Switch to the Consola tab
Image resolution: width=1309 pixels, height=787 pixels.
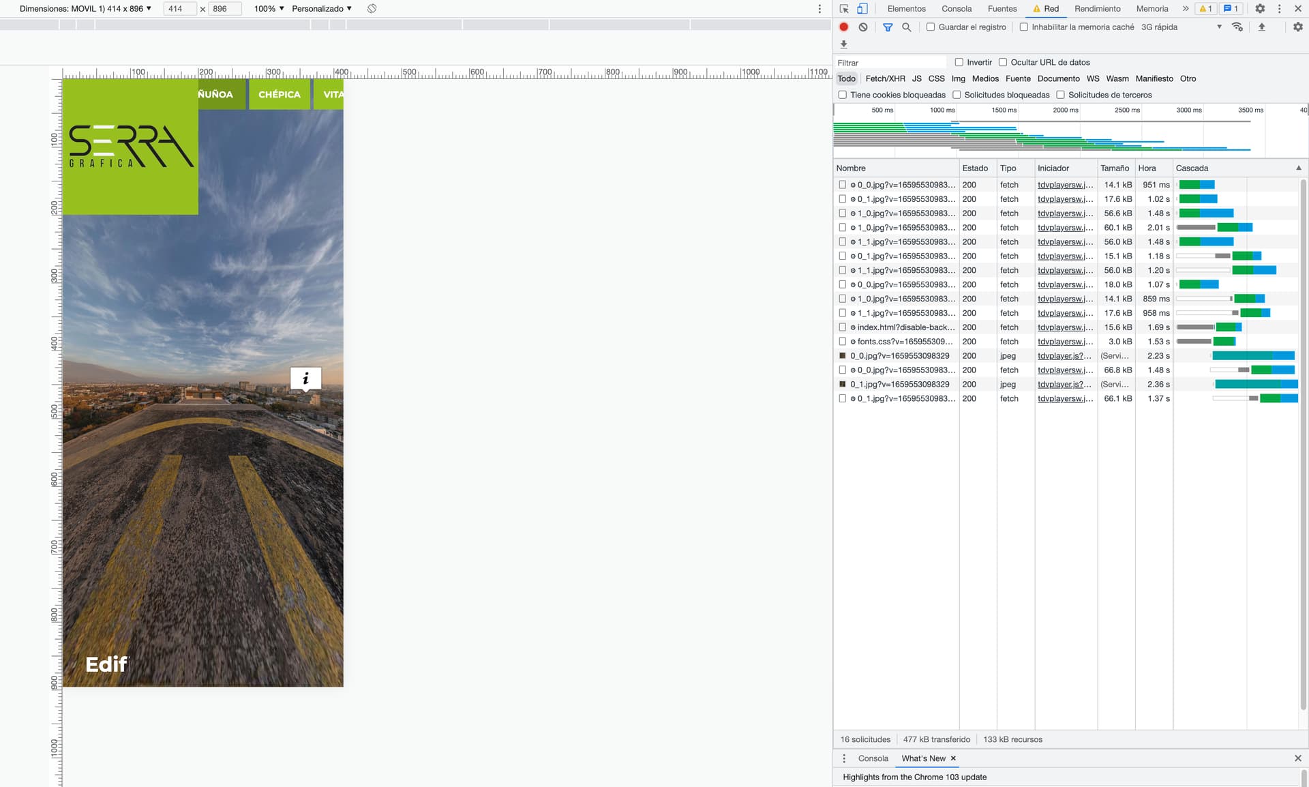coord(957,9)
